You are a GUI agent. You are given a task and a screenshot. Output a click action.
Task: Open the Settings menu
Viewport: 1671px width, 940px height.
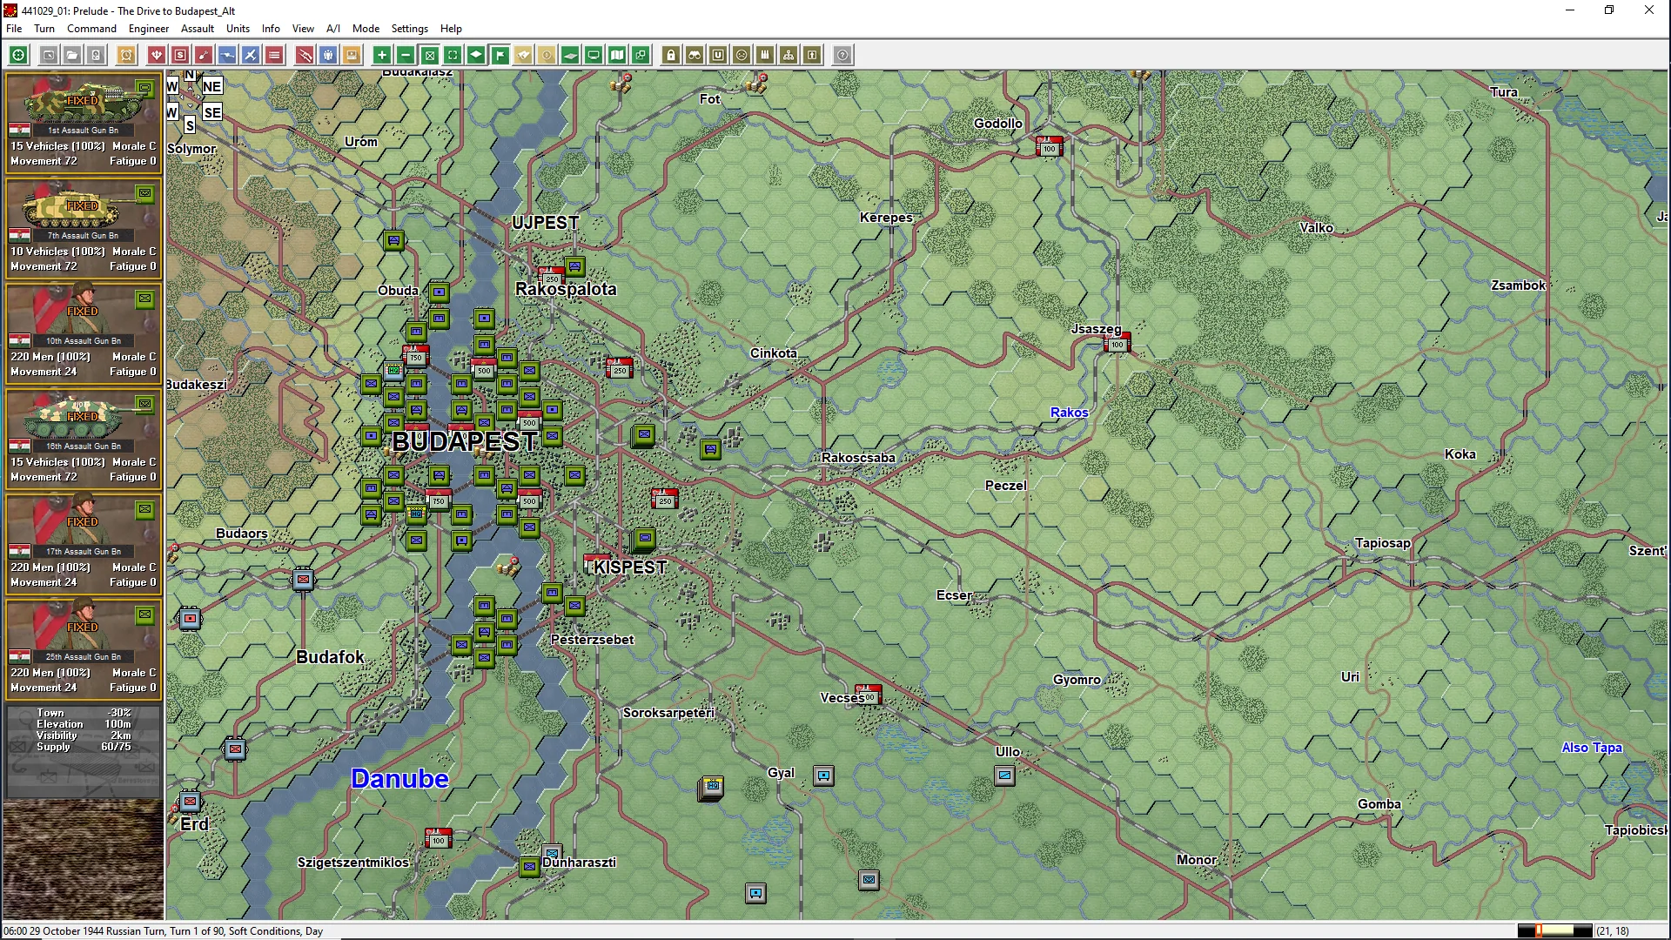pos(409,28)
